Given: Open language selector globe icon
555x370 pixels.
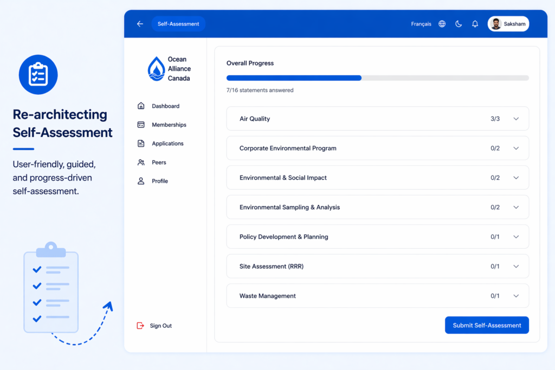Looking at the screenshot, I should (442, 24).
